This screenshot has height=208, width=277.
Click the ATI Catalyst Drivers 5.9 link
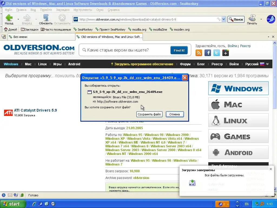[x=35, y=110]
